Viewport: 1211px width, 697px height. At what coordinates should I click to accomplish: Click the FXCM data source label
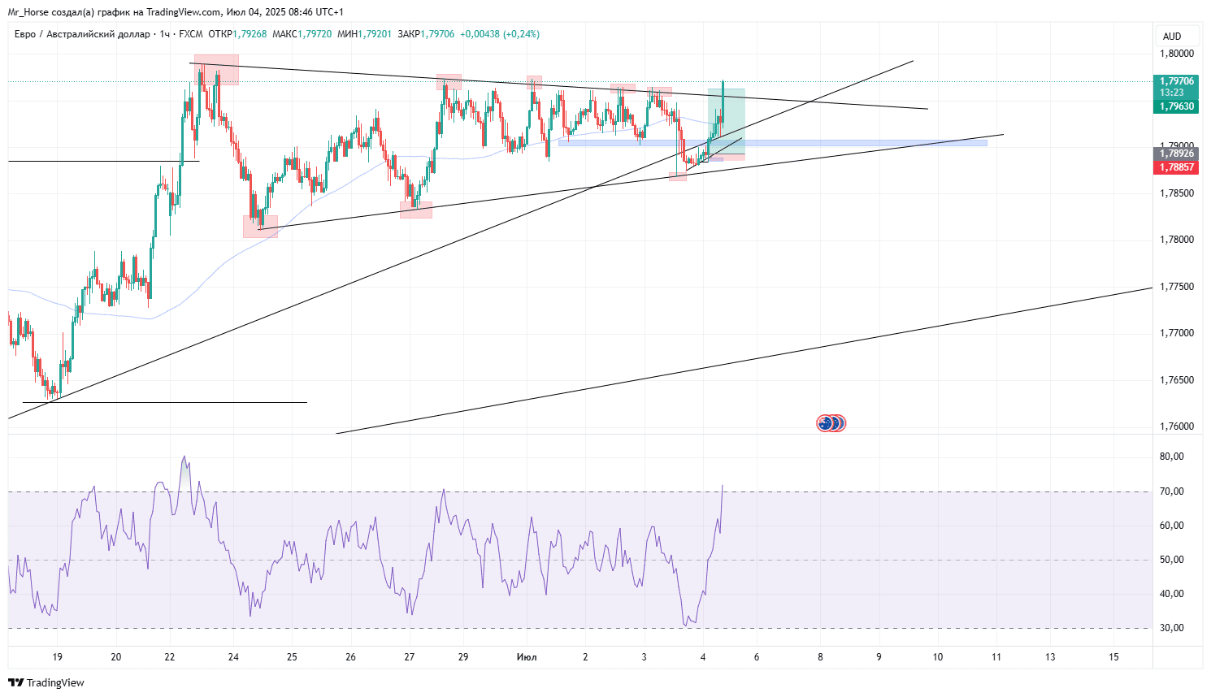coord(191,34)
